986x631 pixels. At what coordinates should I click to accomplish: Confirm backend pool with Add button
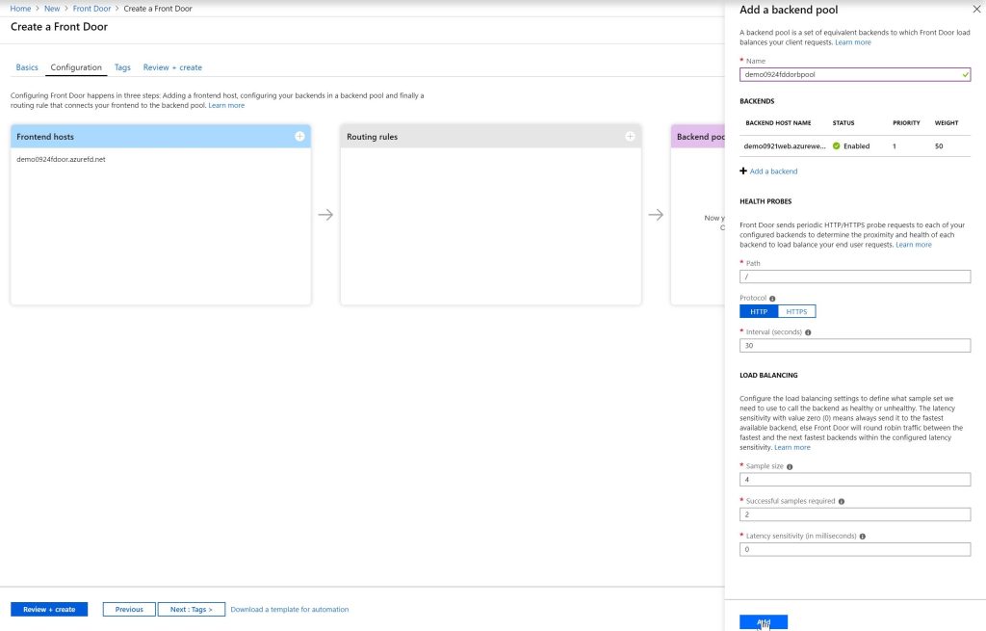tap(764, 622)
